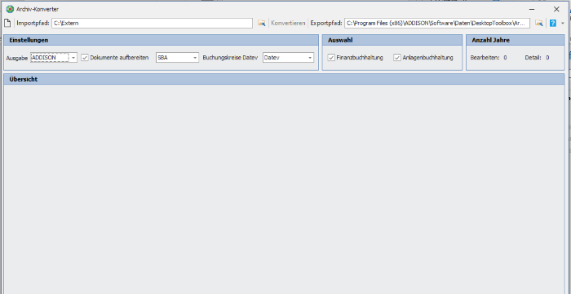Uncheck the Finanzbuchhaltung checkbox
The width and height of the screenshot is (571, 294).
click(x=331, y=58)
